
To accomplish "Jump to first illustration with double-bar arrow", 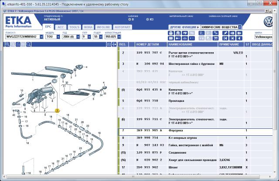I will (225, 38).
